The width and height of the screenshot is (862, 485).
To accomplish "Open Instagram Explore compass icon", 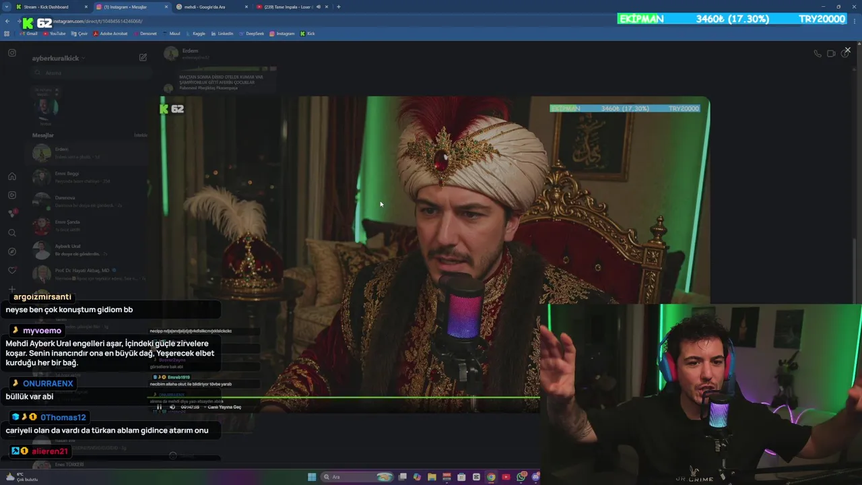I will 12,251.
